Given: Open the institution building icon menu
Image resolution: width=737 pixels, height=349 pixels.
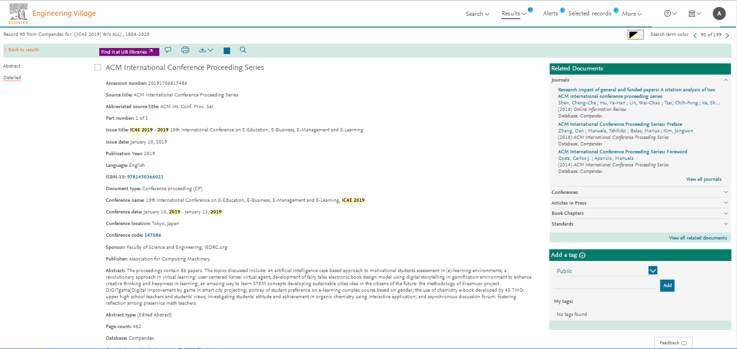Looking at the screenshot, I should pyautogui.click(x=695, y=14).
